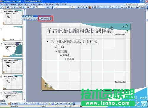Open the Help (帮助) menu

[x=64, y=4]
